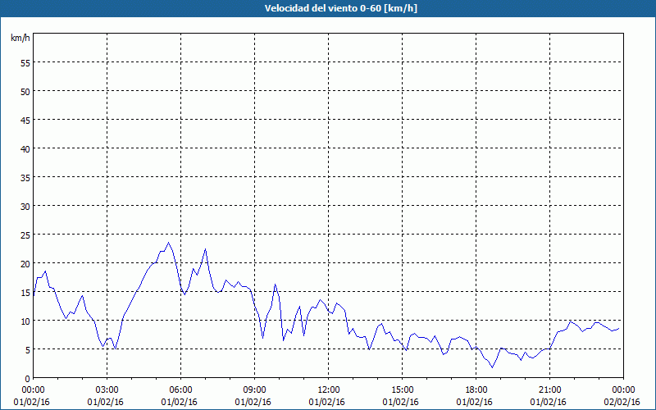Click the y-axis label '45'
656x410 pixels.
(x=25, y=120)
